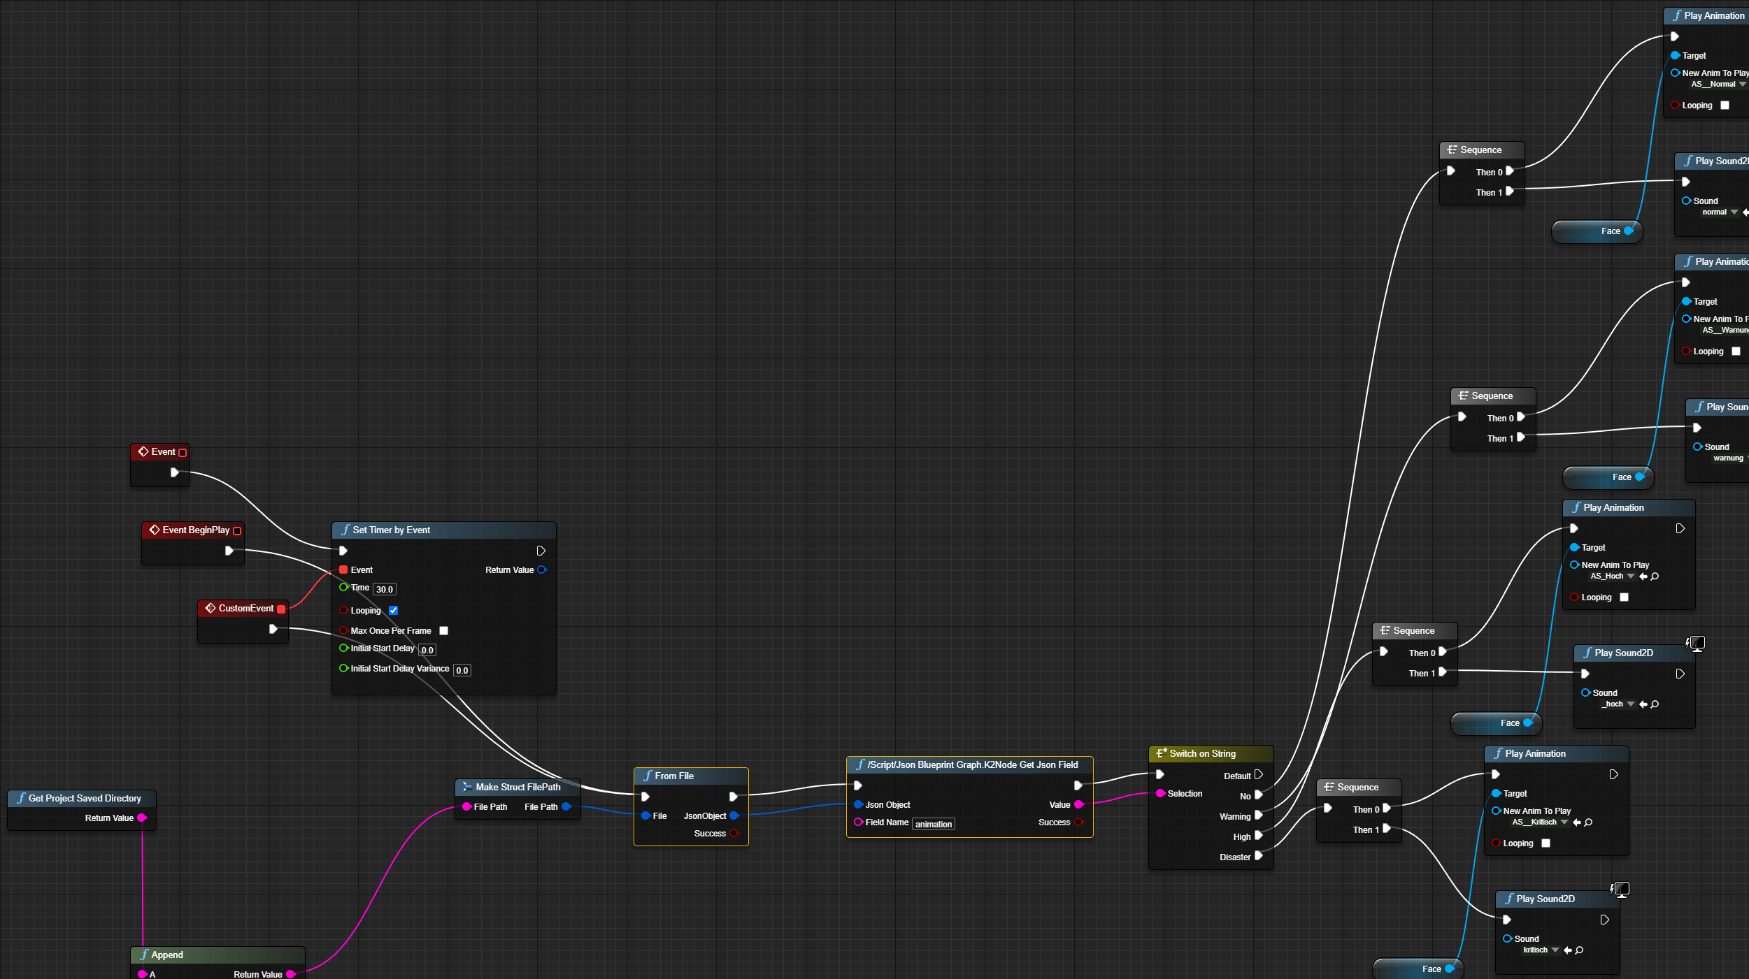
Task: Click magnifier icon beside _hoch sound
Action: [1655, 704]
